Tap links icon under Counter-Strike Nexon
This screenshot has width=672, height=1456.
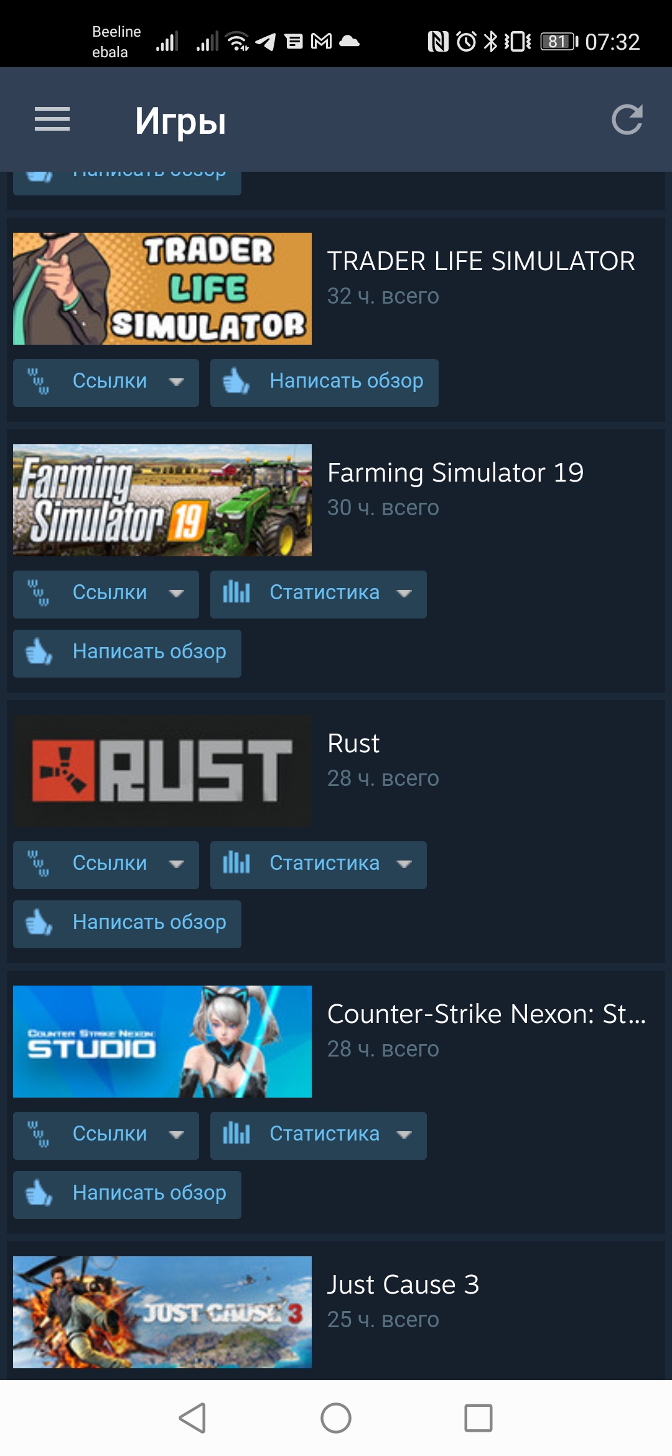[x=39, y=1134]
